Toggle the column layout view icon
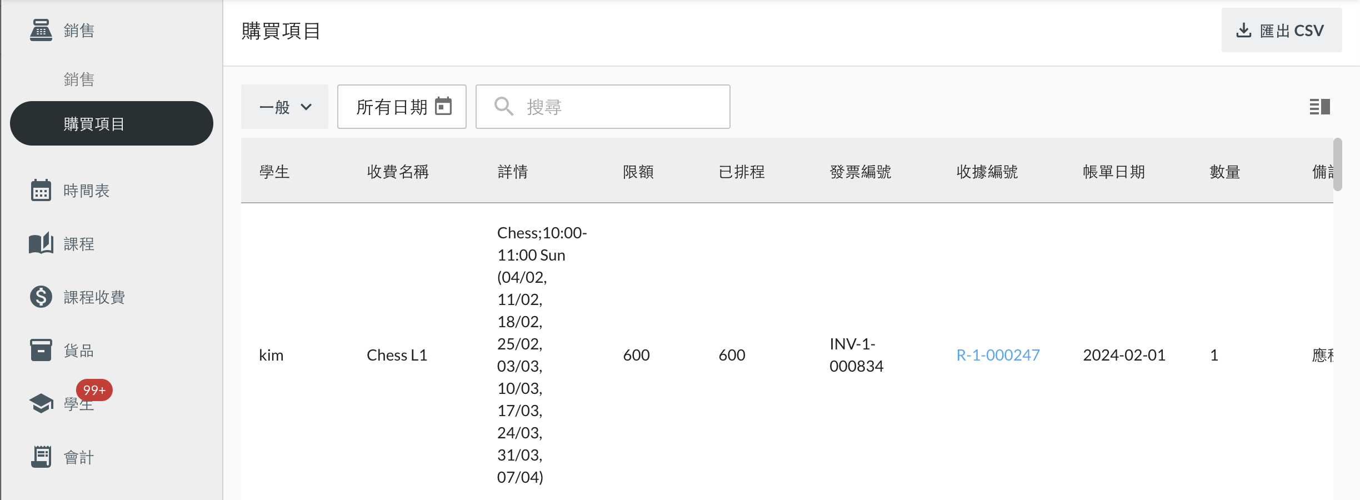Viewport: 1360px width, 500px height. tap(1319, 107)
